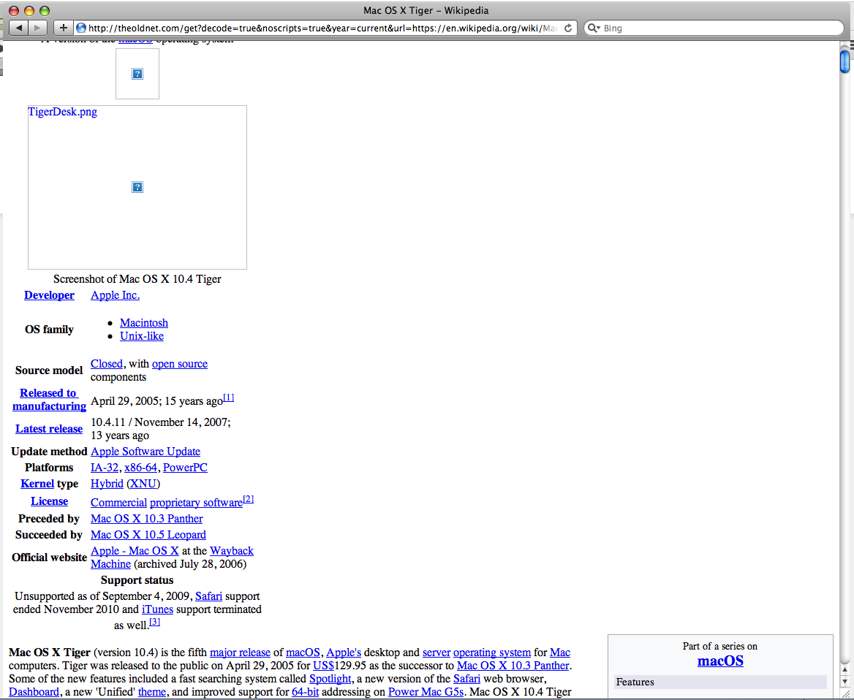
Task: Open Mac OS X 10.5 Leopard link
Action: coord(148,535)
